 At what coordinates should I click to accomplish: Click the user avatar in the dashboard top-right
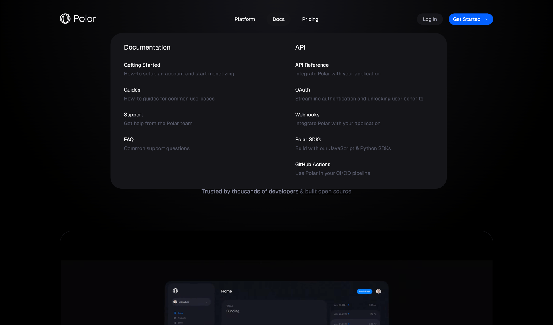pyautogui.click(x=378, y=291)
